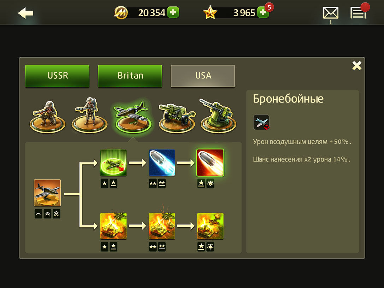Add more coins with plus button
384x288 pixels.
(173, 12)
